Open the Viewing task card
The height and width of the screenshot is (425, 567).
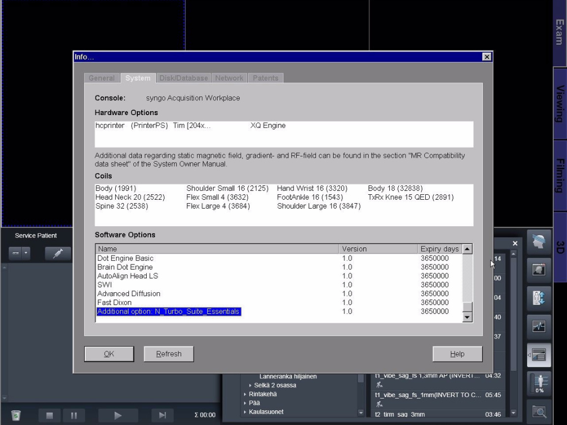(x=560, y=104)
